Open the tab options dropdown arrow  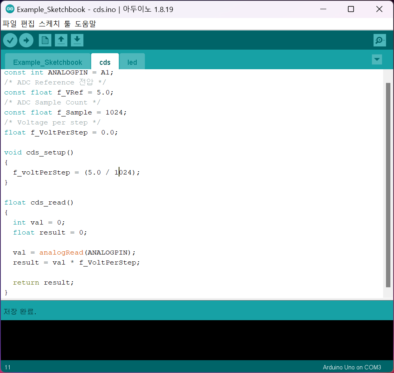(x=377, y=60)
